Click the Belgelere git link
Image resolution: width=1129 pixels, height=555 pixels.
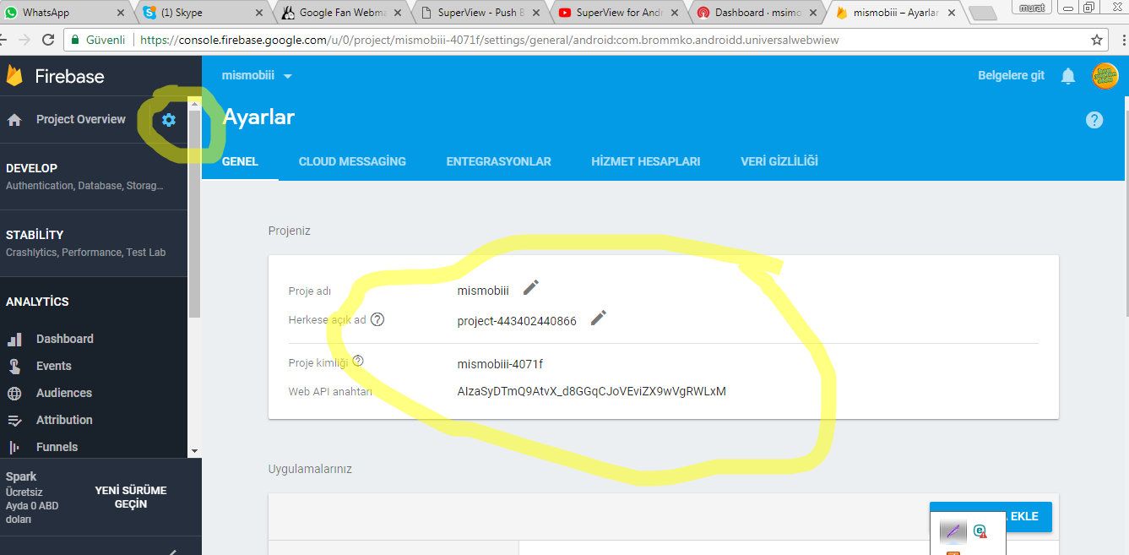pos(1011,76)
